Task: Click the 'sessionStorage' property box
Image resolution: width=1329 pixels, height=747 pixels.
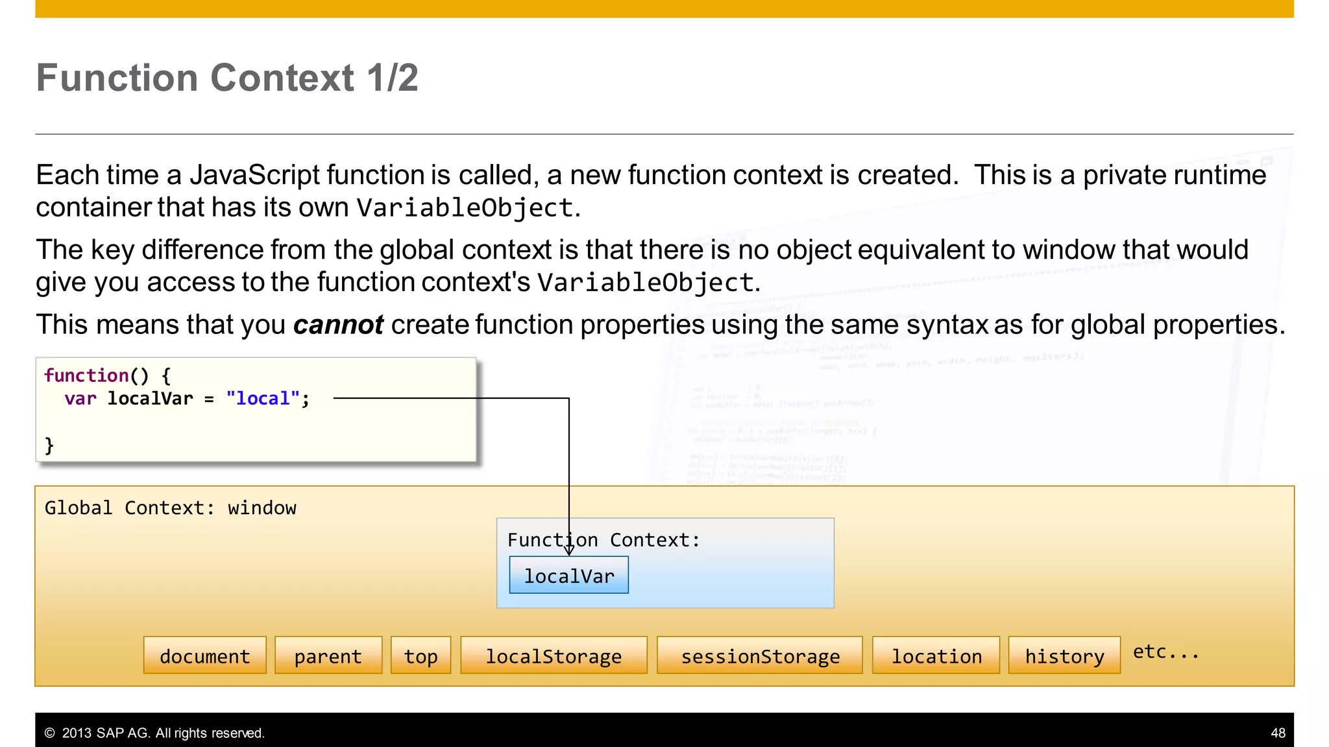Action: (760, 656)
